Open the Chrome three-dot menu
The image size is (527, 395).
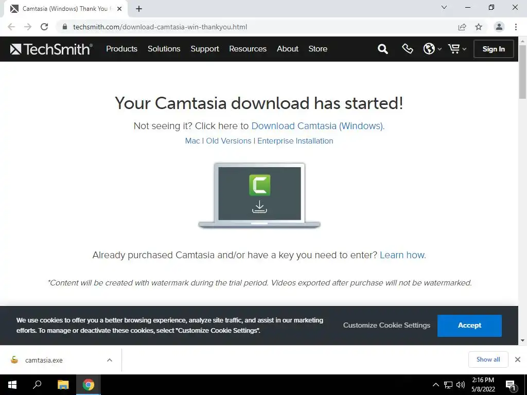pos(516,27)
